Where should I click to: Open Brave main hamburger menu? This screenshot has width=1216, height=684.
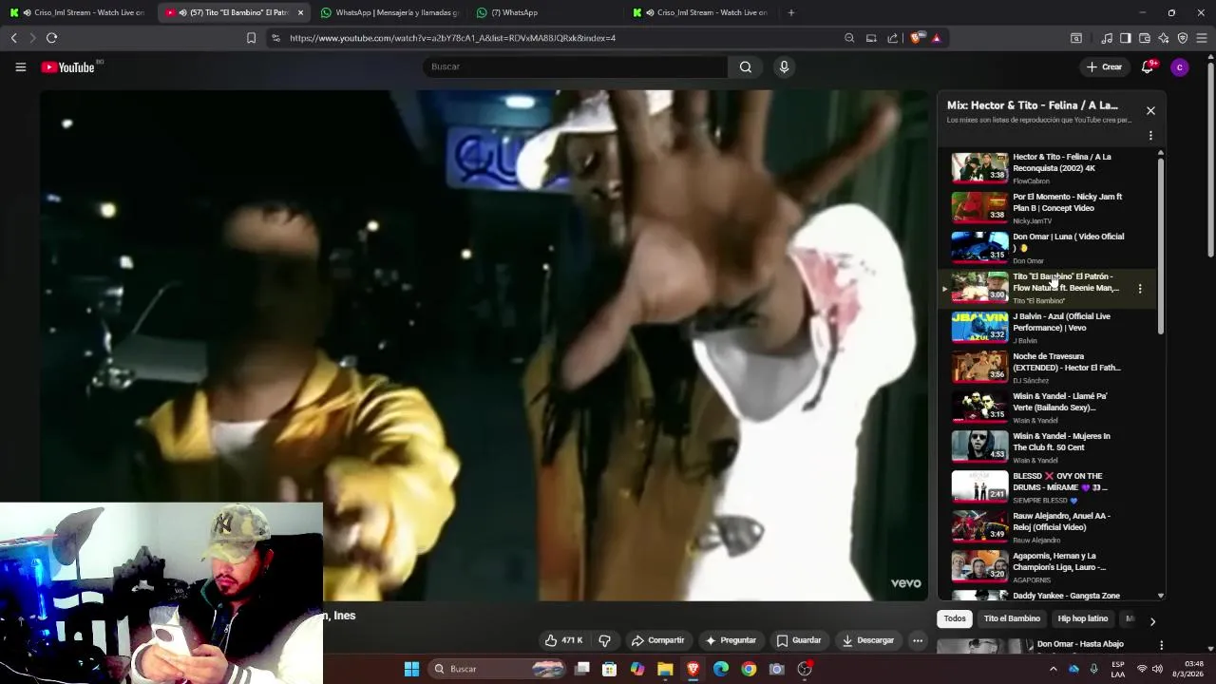[1202, 38]
